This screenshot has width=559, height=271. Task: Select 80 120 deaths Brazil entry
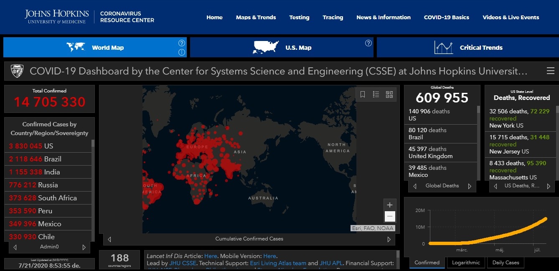pyautogui.click(x=440, y=134)
